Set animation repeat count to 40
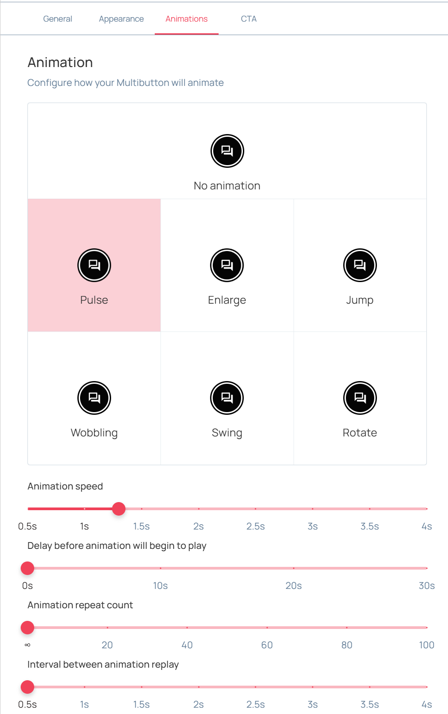Screen dimensions: 448x714 (x=187, y=628)
